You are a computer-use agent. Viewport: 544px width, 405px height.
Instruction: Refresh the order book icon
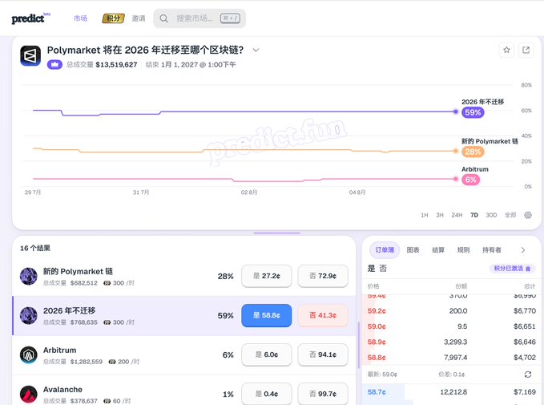(528, 375)
